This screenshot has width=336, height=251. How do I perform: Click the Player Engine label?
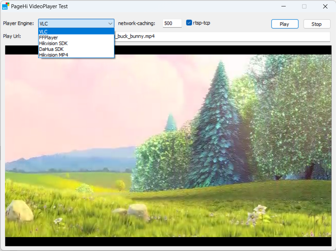tap(19, 23)
